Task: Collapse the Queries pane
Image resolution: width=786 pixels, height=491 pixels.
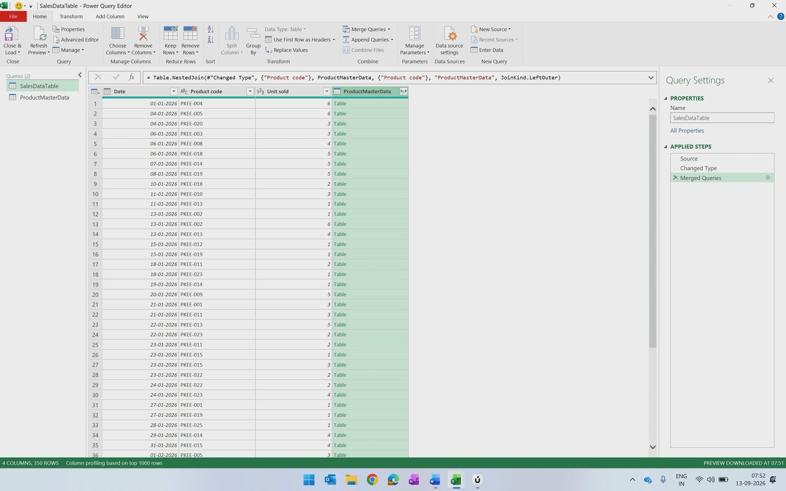Action: [80, 75]
